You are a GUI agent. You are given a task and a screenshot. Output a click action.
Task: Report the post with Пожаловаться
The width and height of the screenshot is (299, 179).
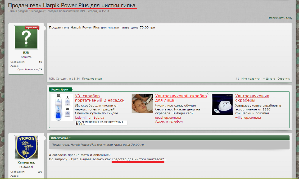pos(92,79)
